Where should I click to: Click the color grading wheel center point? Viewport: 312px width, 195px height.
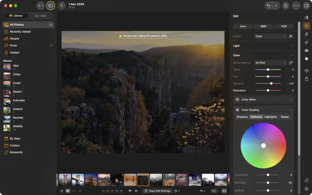(x=263, y=145)
